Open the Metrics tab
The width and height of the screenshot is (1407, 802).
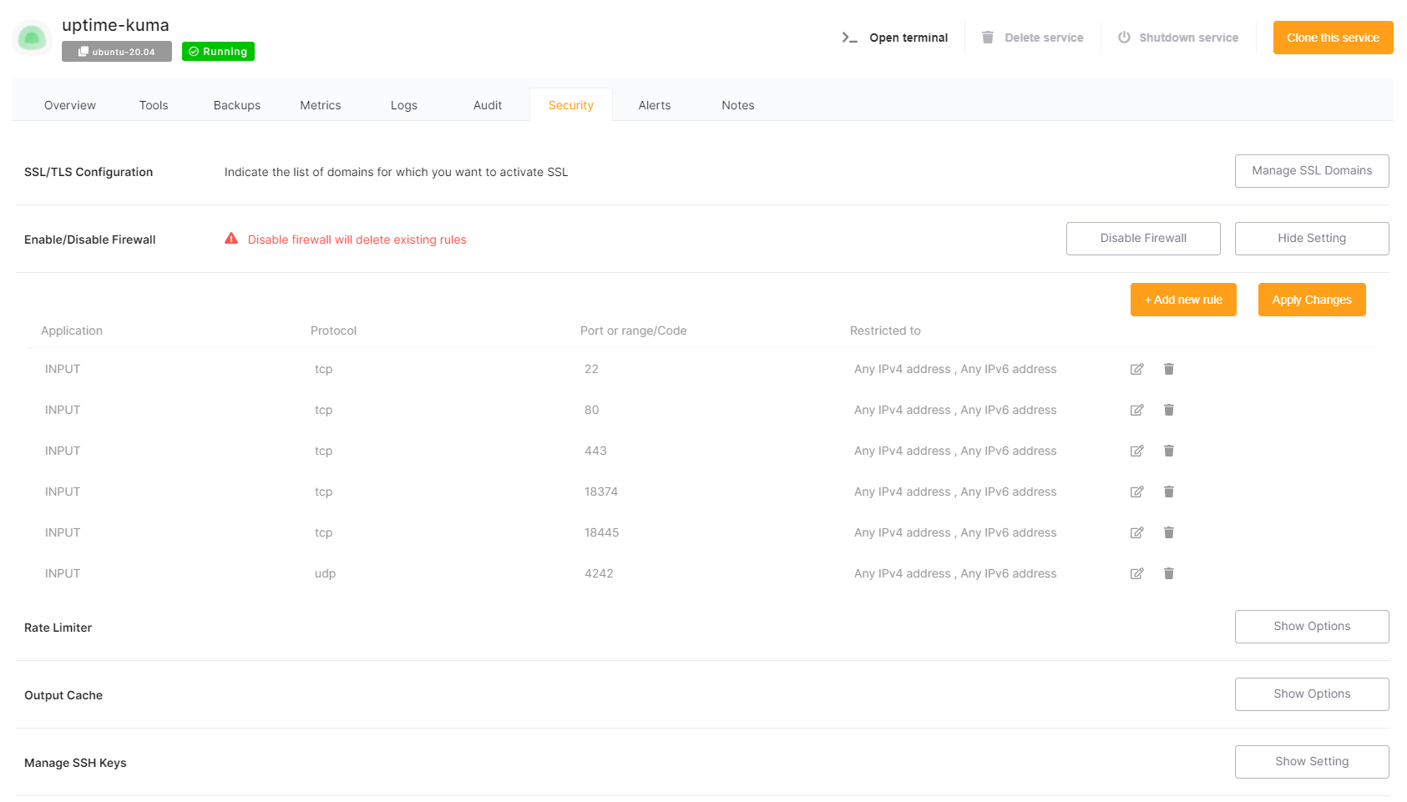click(321, 105)
